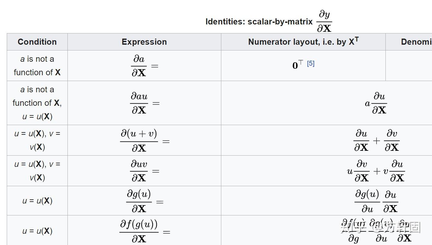Viewport: 432px width, 245px height.
Task: Click the 'a is not a function of X' cell
Action: point(37,66)
